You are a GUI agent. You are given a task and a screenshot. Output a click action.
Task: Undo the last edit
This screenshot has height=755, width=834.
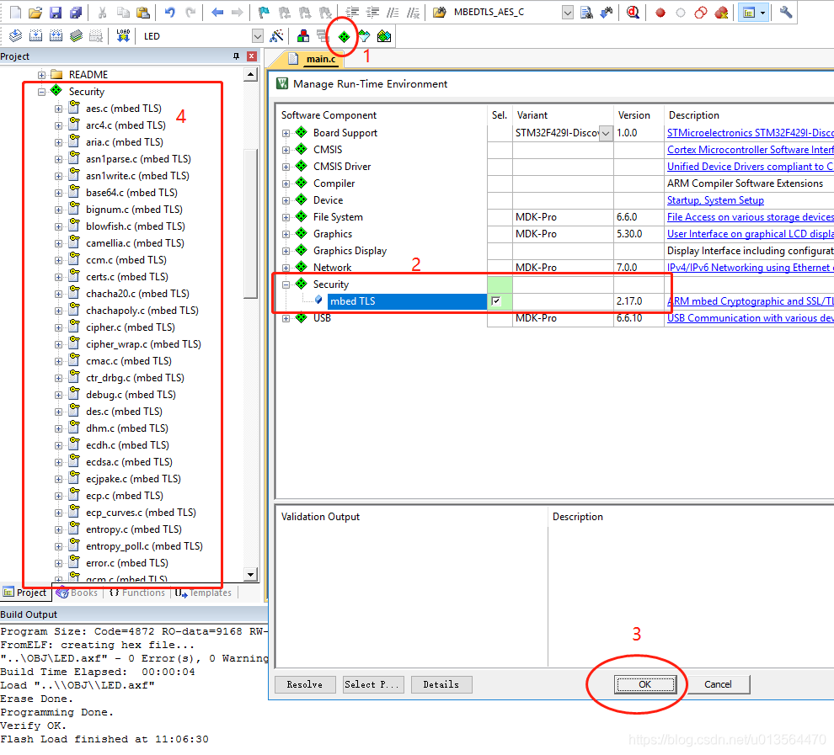[x=169, y=13]
